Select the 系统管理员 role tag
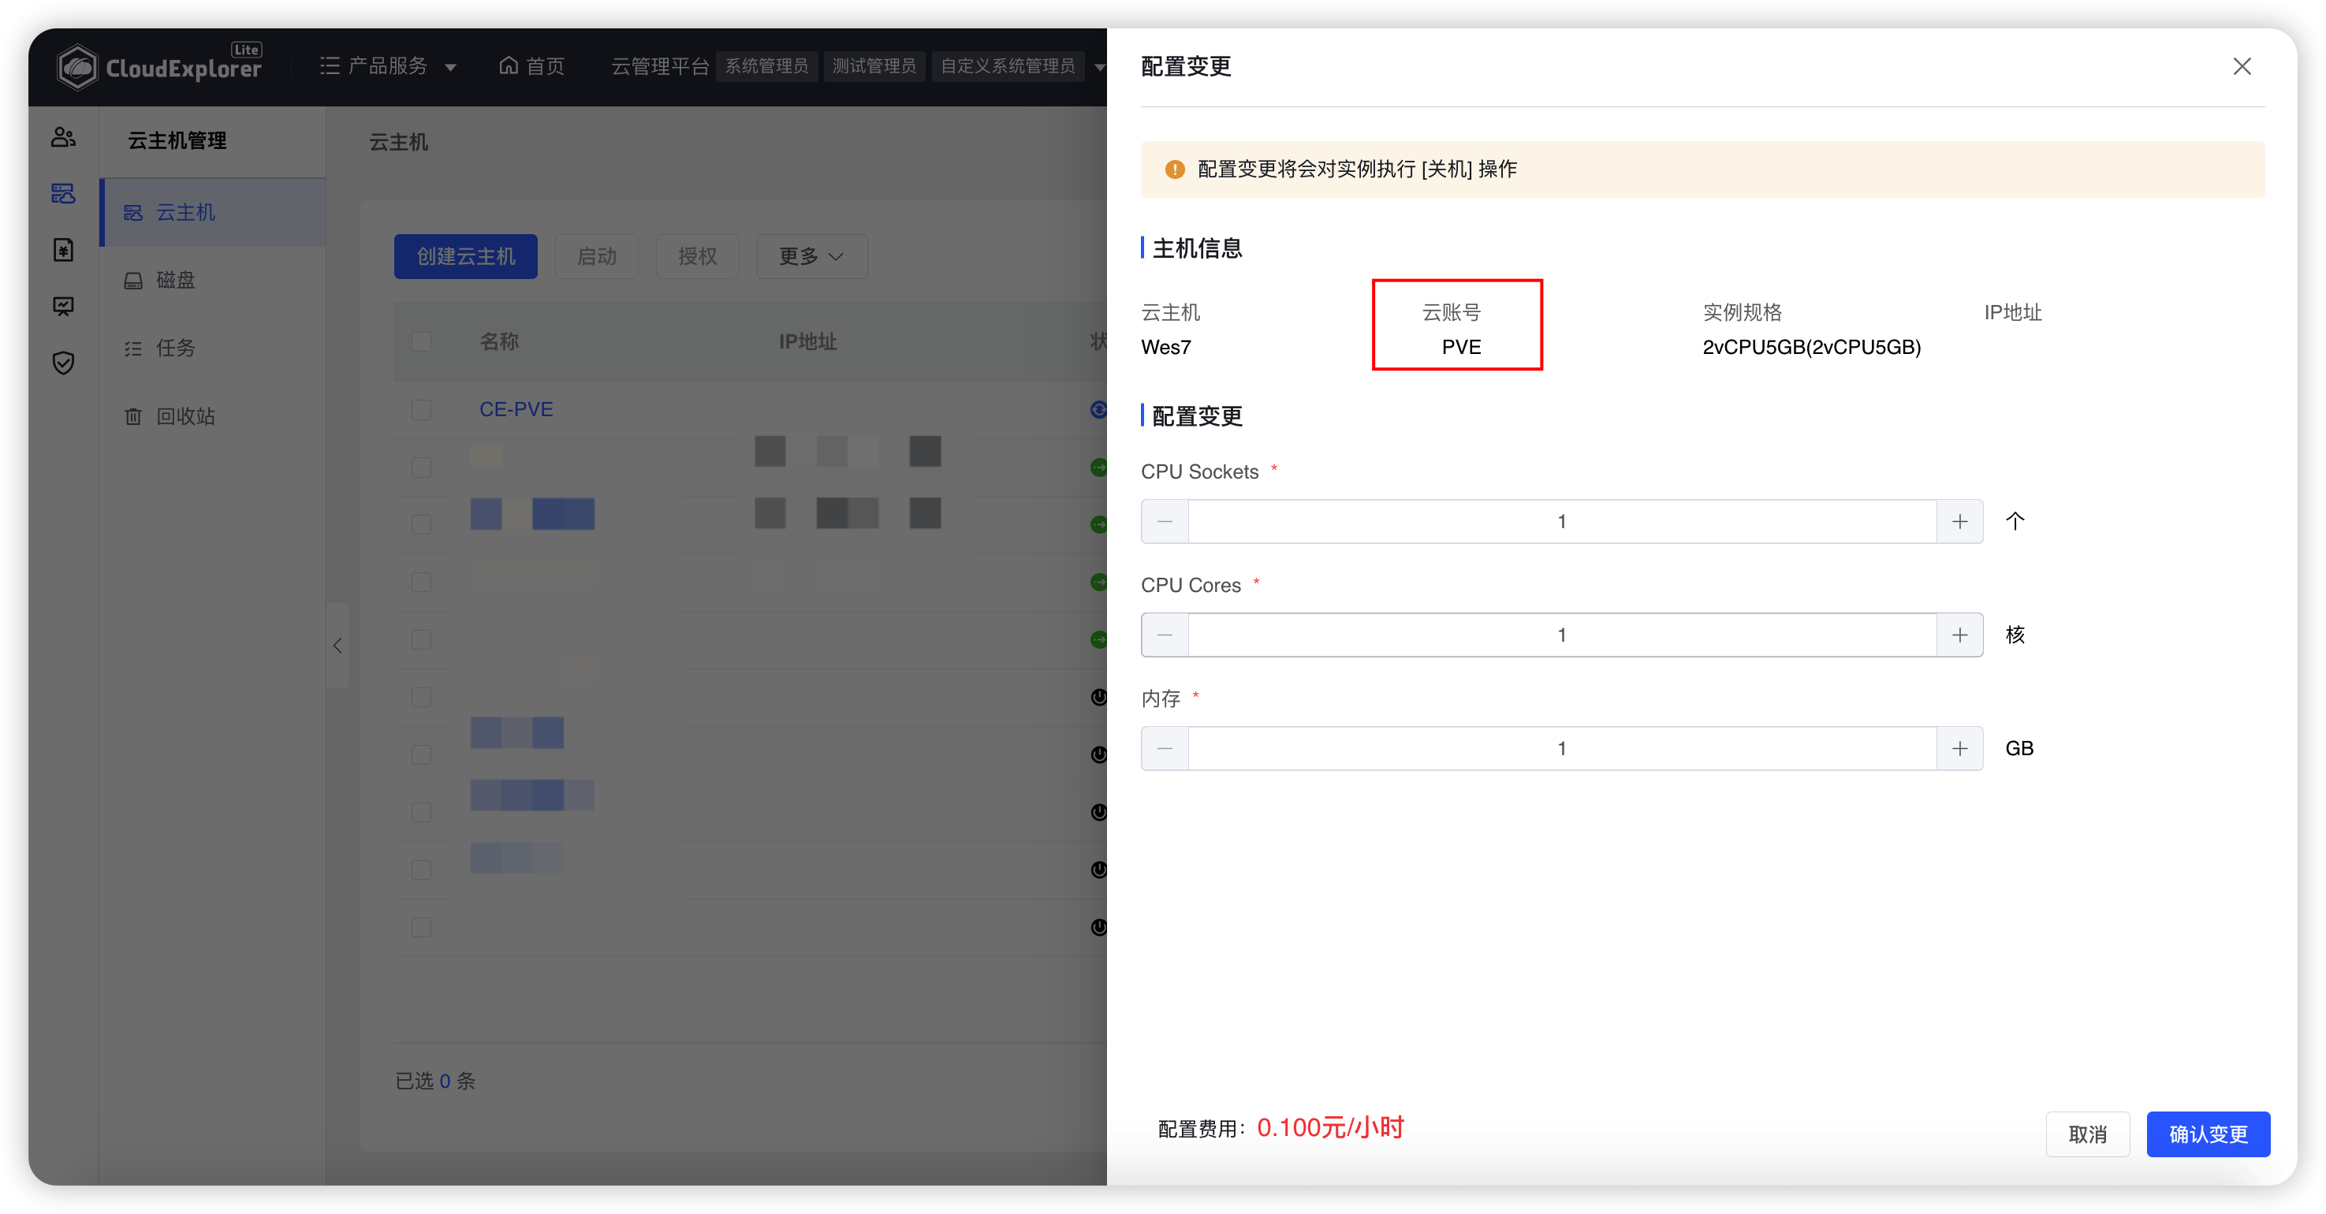The height and width of the screenshot is (1214, 2326). tap(766, 67)
